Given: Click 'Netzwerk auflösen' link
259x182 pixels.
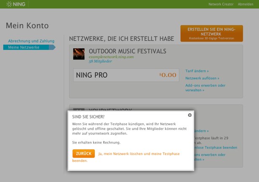Looking at the screenshot, I should pyautogui.click(x=202, y=78).
